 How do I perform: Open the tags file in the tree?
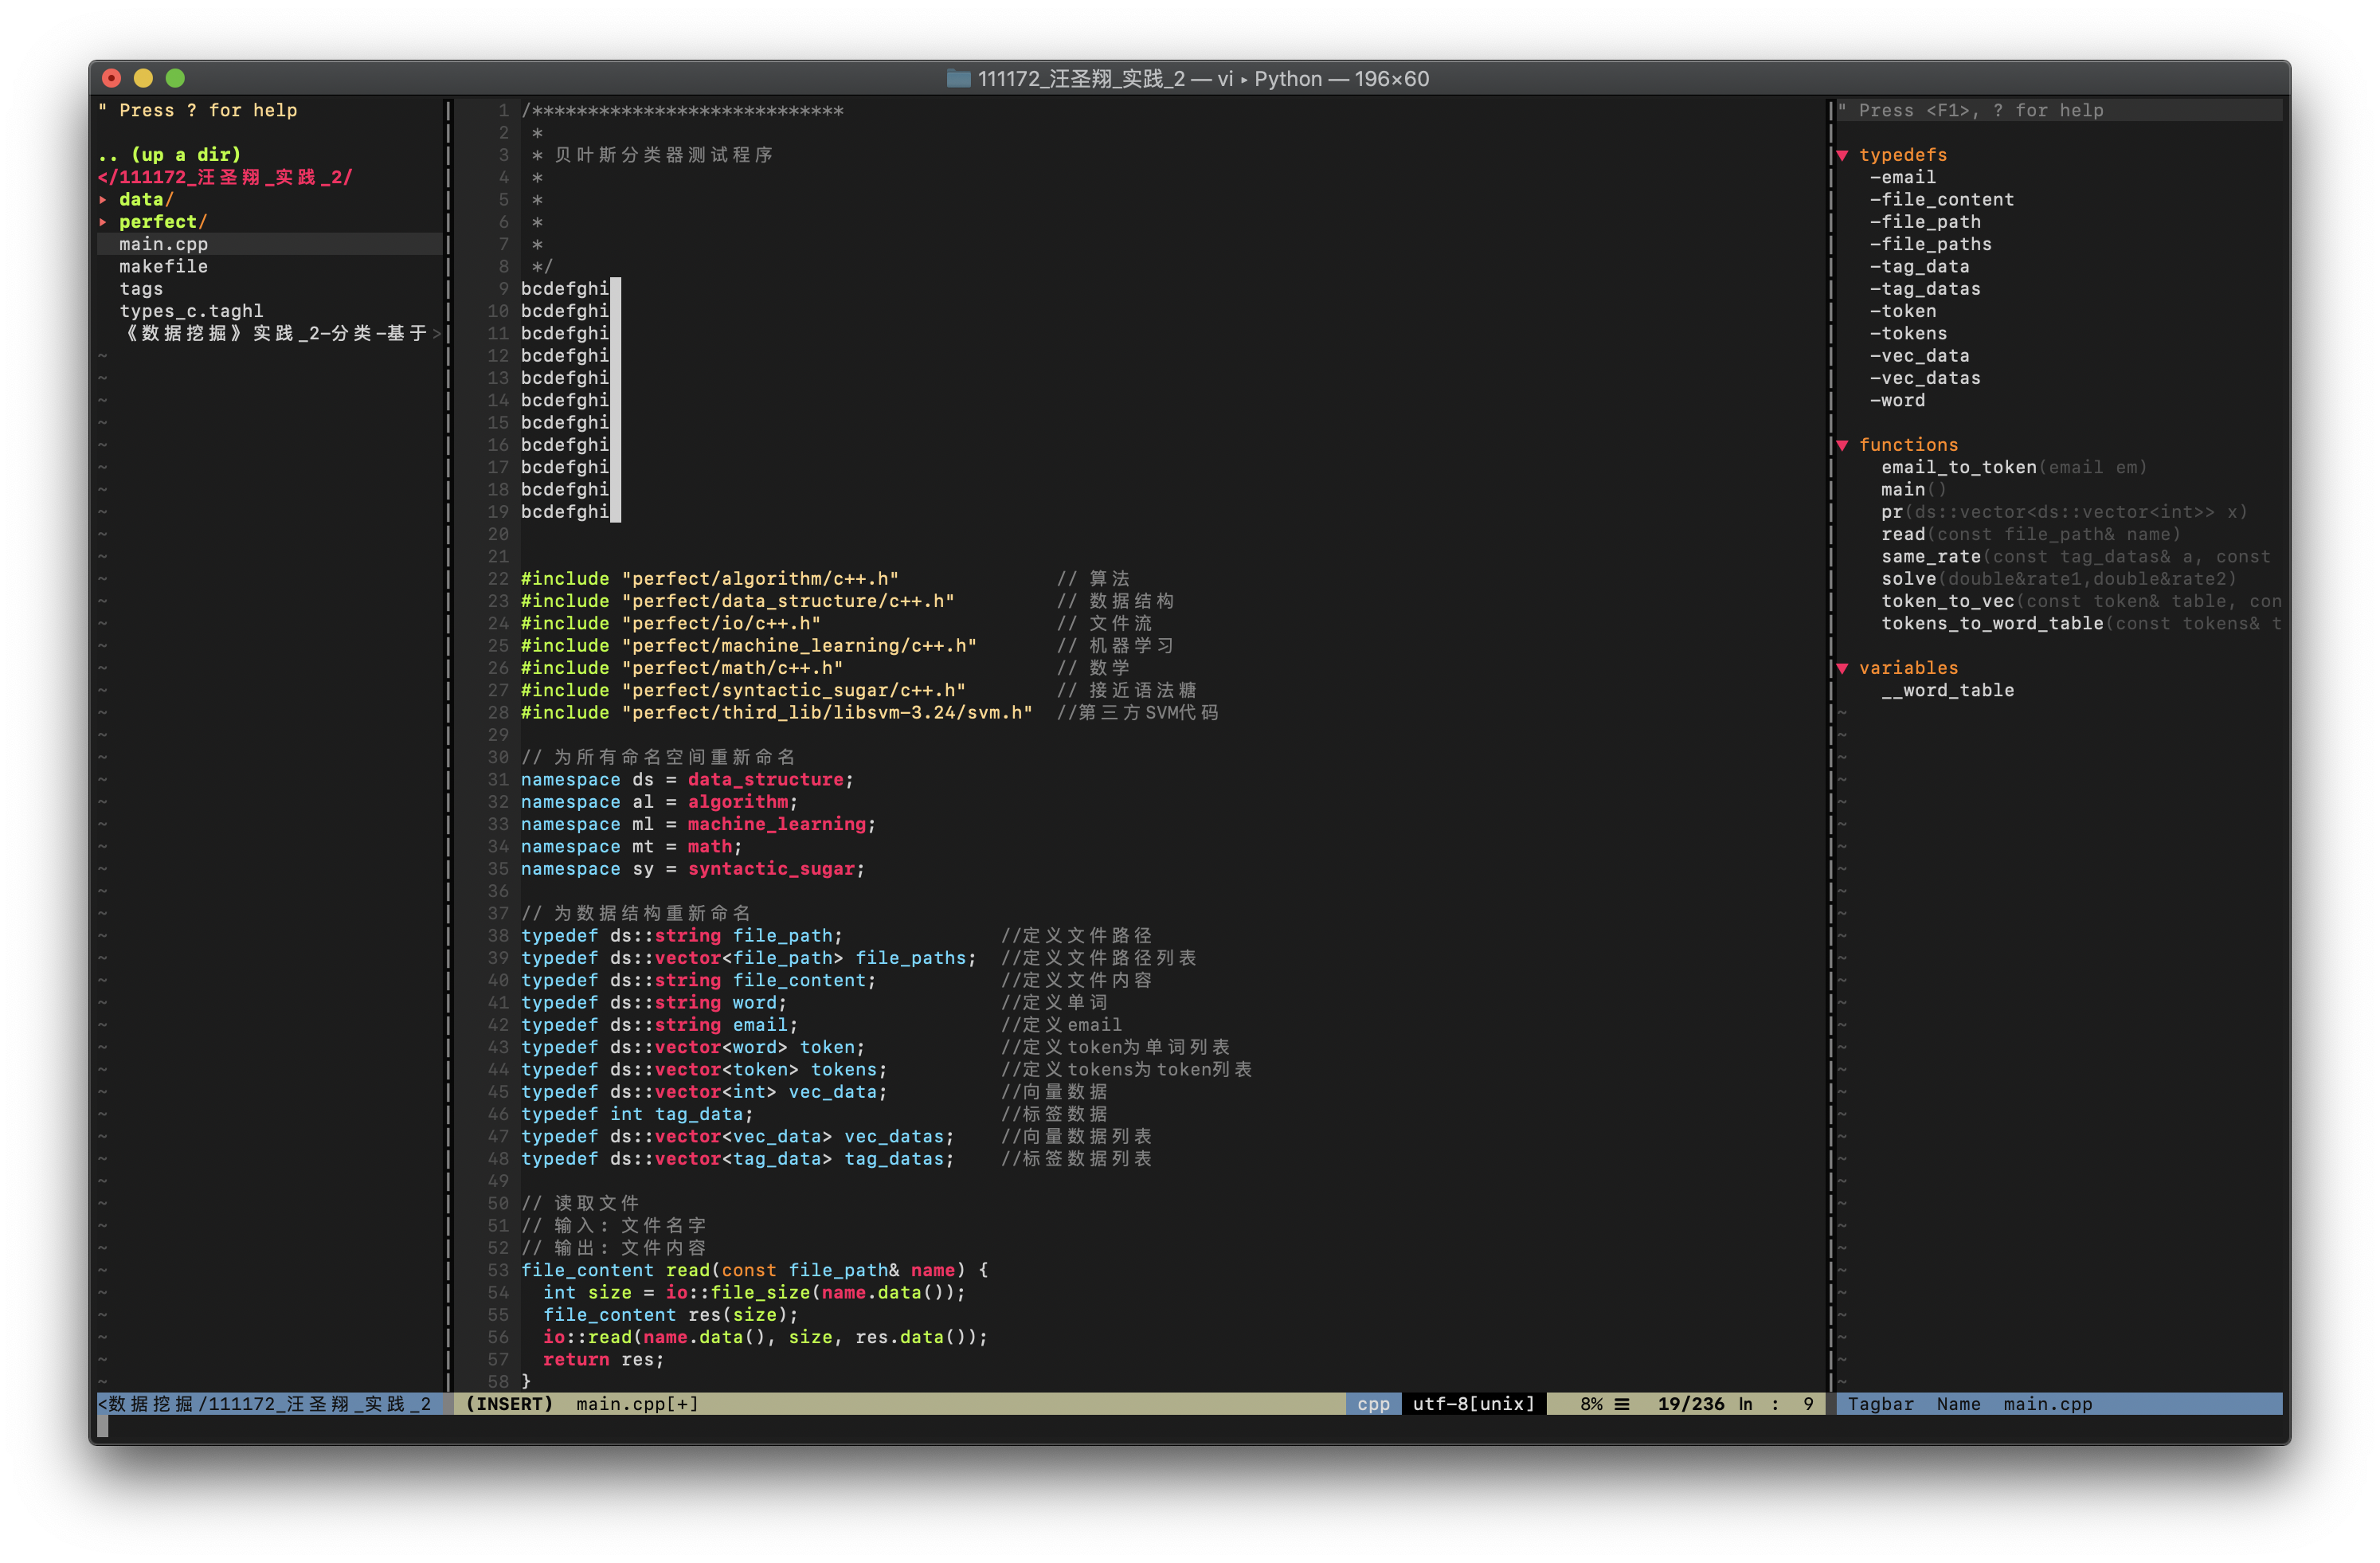click(x=141, y=289)
